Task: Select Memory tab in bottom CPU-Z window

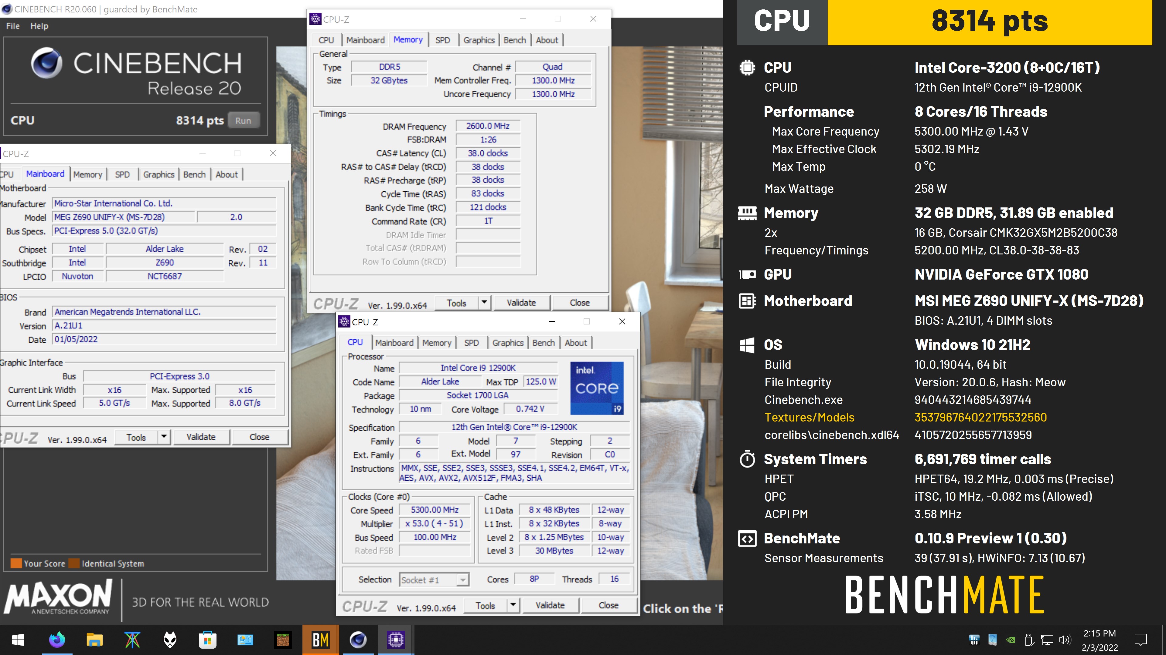Action: coord(436,343)
